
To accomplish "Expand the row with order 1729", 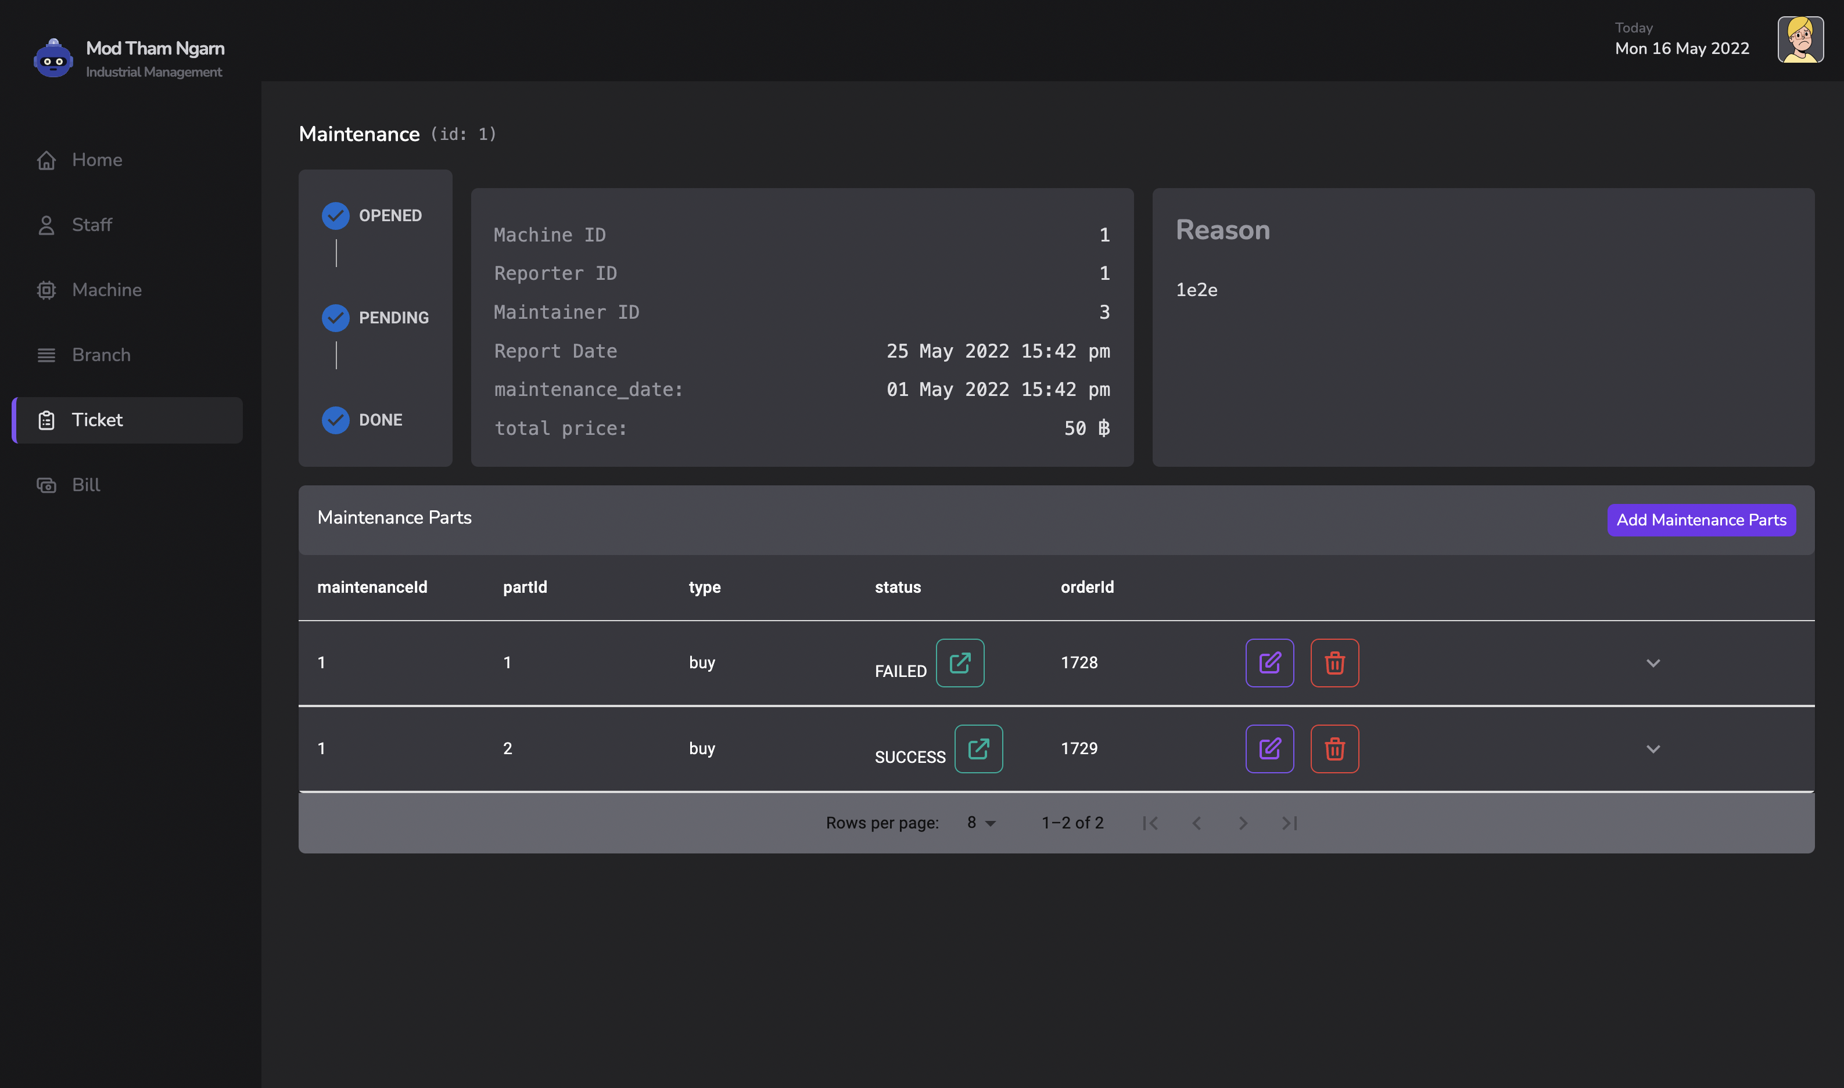I will pos(1652,748).
